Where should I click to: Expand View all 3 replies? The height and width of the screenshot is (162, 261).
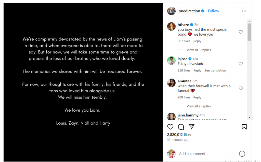pos(199,50)
